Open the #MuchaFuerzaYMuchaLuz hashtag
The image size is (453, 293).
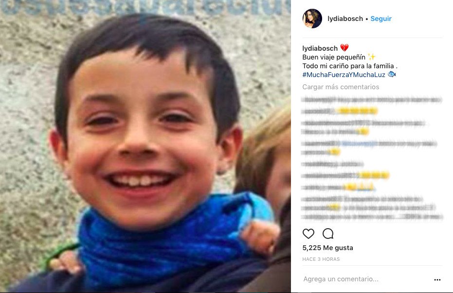point(344,75)
